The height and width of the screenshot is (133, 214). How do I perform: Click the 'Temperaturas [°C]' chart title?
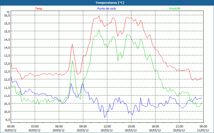(x=110, y=3)
